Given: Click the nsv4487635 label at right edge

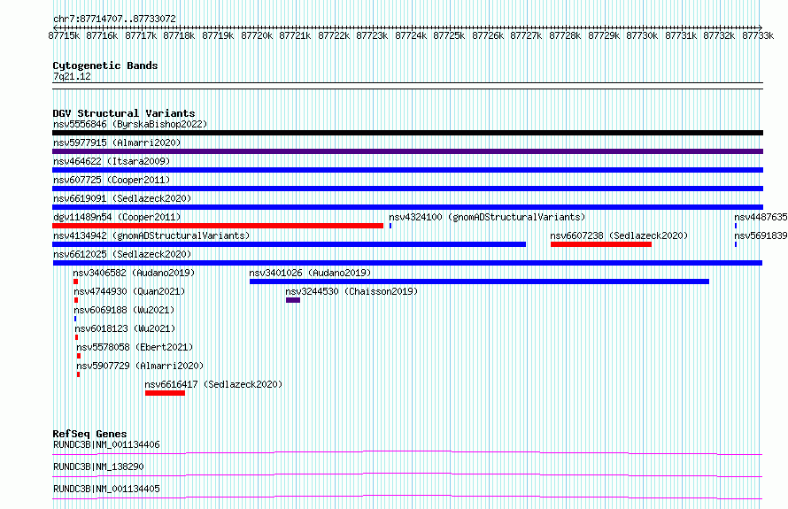Looking at the screenshot, I should pos(761,217).
